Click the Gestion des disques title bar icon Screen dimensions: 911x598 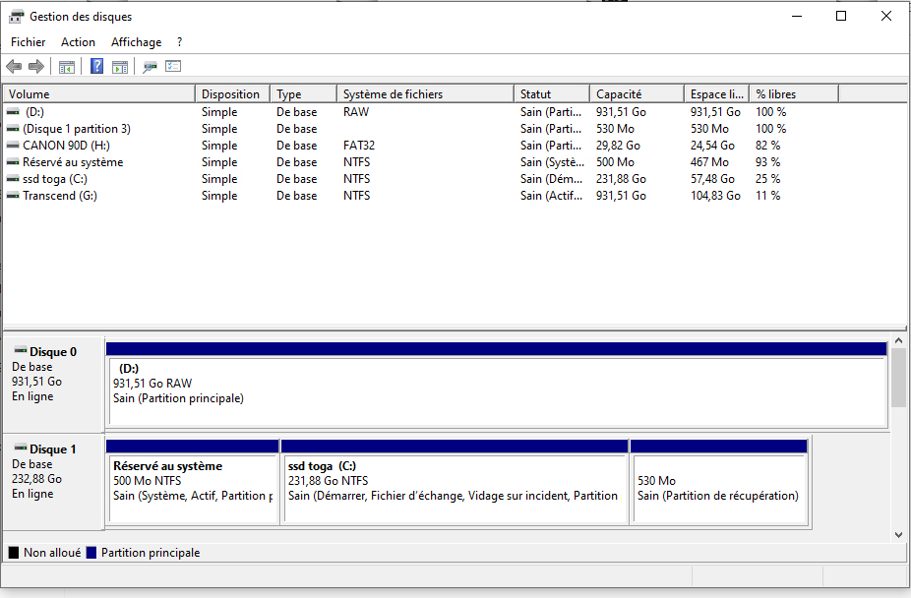tap(17, 17)
